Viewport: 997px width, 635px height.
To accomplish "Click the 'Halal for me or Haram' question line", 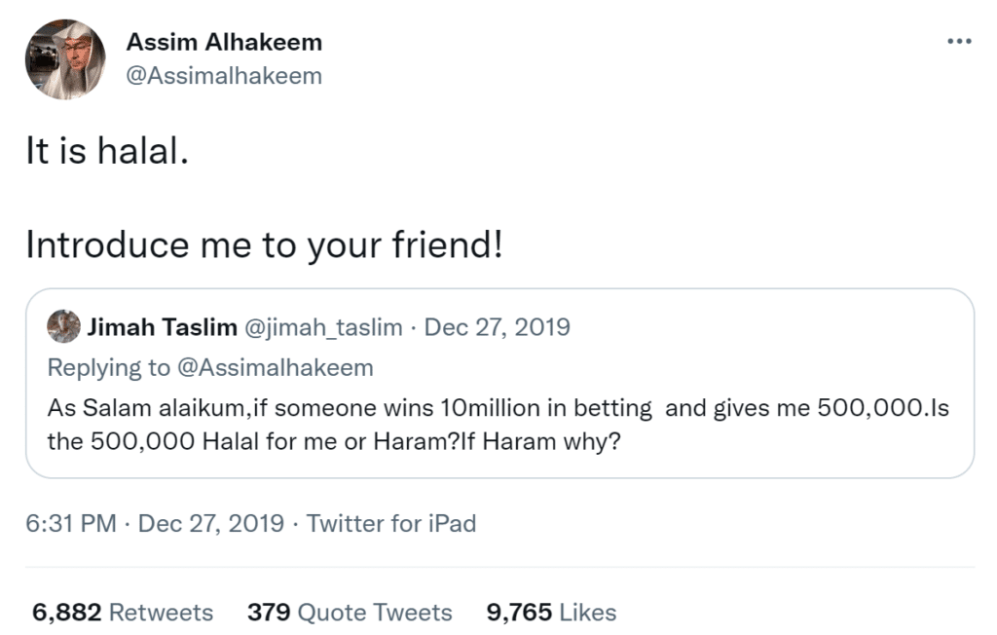I will coord(334,441).
